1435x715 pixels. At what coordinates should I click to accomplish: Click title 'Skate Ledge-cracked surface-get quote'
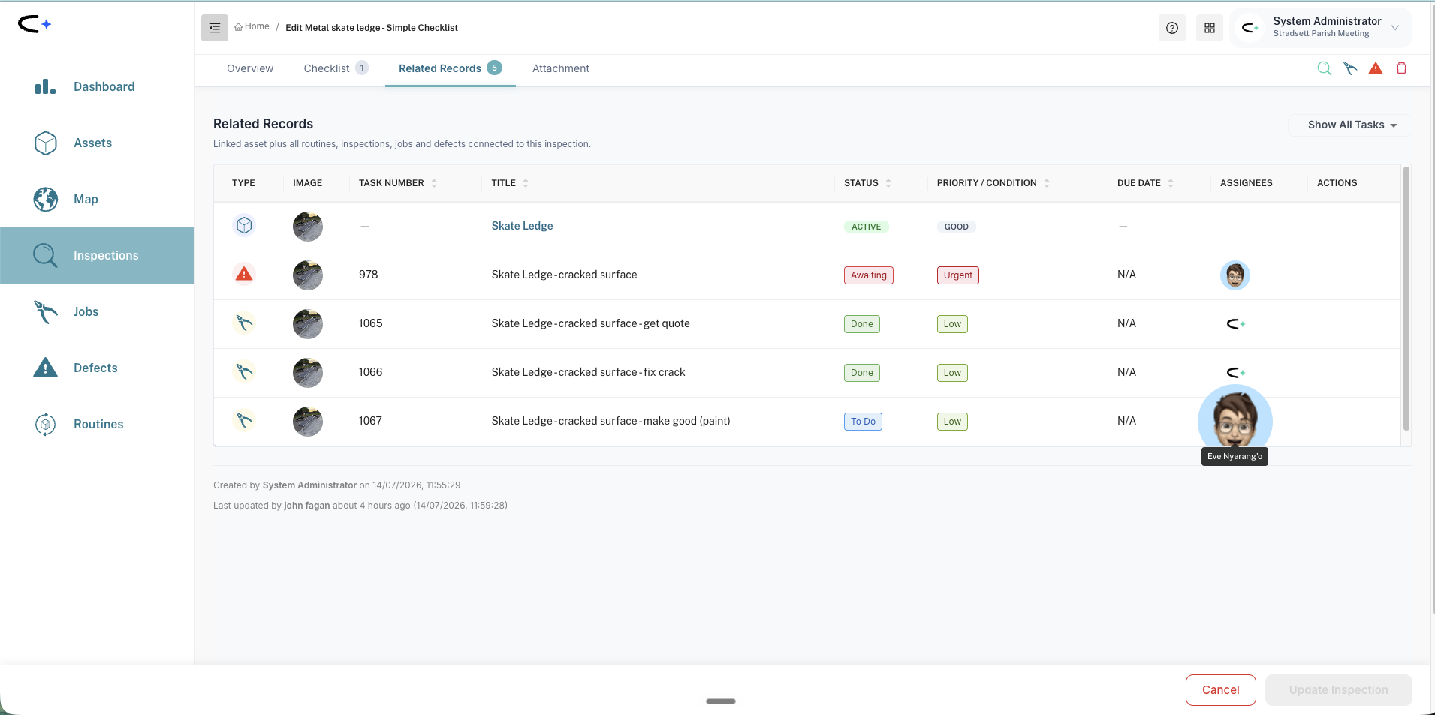(x=590, y=323)
